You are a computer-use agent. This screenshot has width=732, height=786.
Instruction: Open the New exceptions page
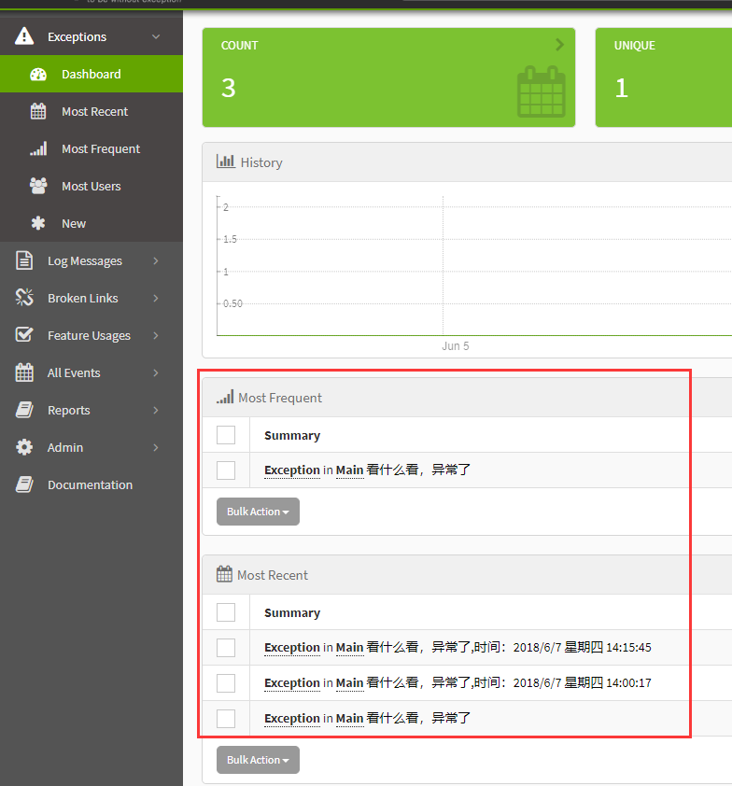(x=91, y=223)
